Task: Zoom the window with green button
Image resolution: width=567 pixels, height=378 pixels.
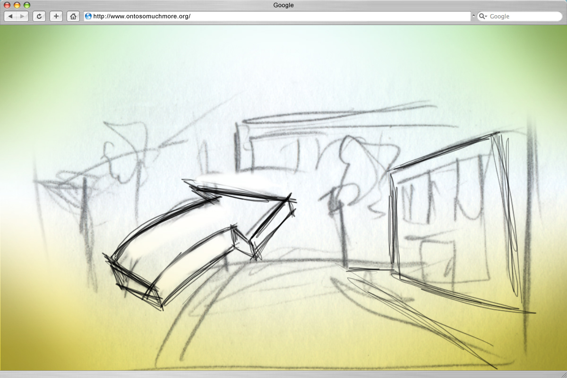Action: [27, 5]
